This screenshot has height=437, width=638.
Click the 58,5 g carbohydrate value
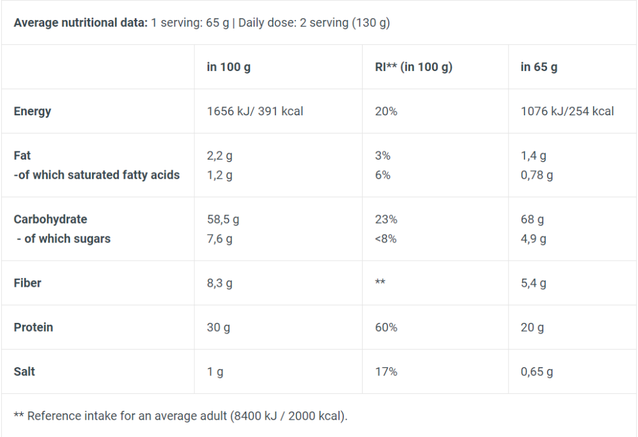pyautogui.click(x=223, y=219)
